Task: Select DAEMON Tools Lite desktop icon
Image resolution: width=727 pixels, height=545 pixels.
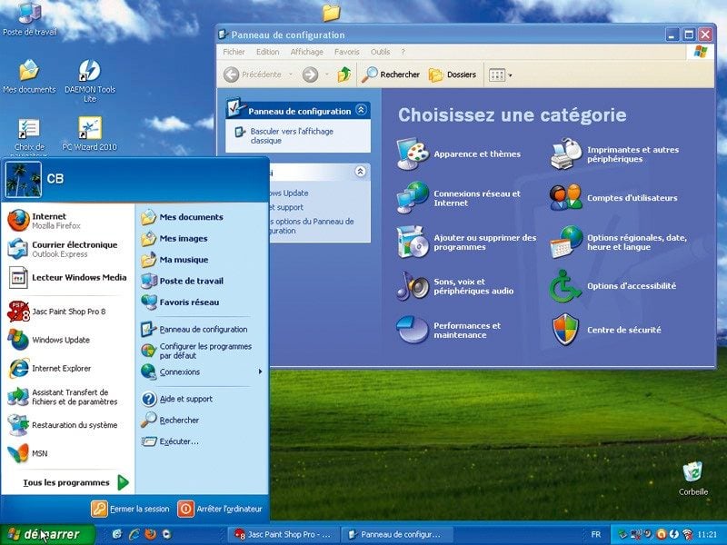Action: 89,81
